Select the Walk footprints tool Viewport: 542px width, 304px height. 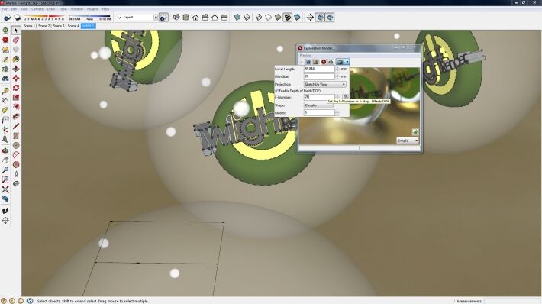coord(5,211)
